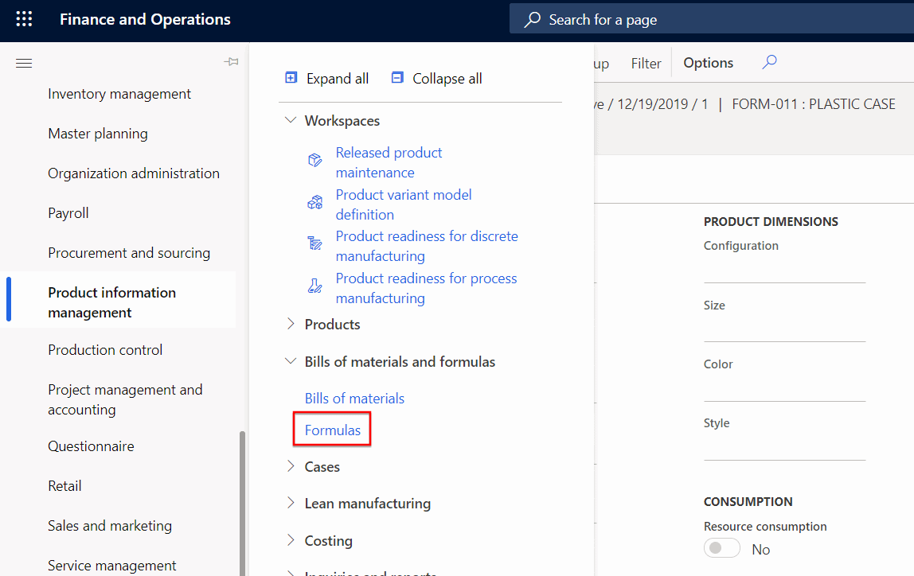The width and height of the screenshot is (914, 576).
Task: Open the Master planning module
Action: 98,134
